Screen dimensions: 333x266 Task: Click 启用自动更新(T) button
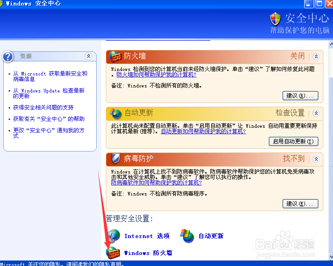point(294,141)
